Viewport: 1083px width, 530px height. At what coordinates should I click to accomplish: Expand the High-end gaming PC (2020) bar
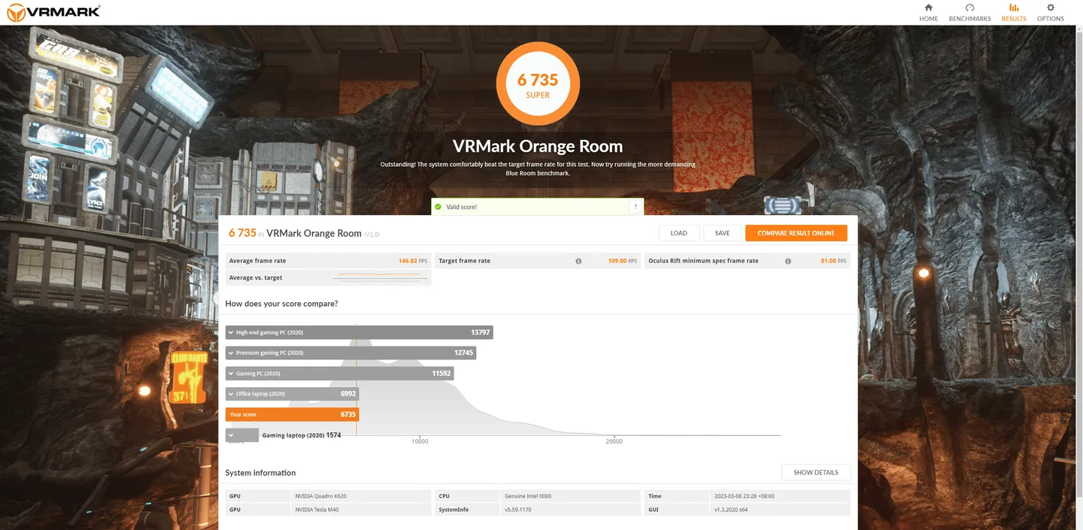coord(231,332)
